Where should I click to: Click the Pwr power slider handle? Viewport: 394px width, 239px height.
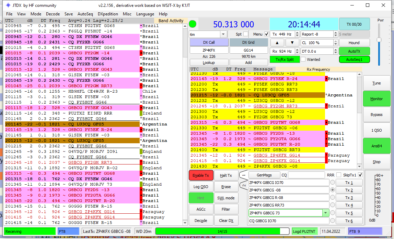pyautogui.click(x=379, y=40)
